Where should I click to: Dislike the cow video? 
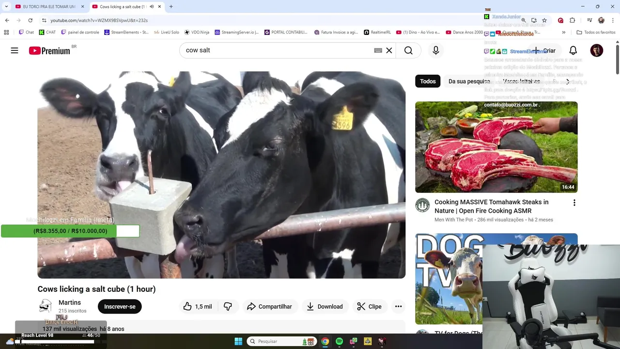pos(228,306)
